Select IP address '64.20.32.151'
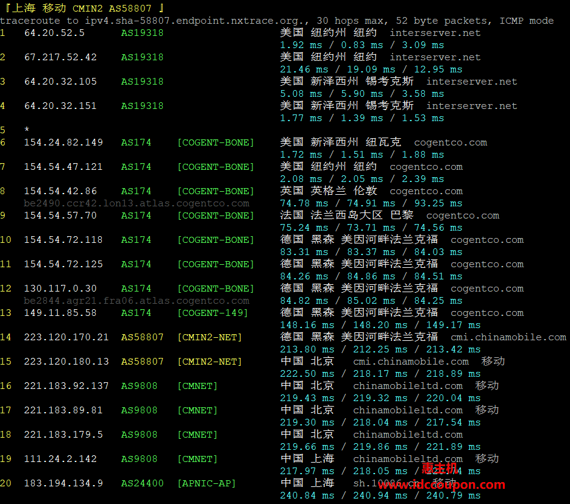The width and height of the screenshot is (570, 504). tap(60, 105)
